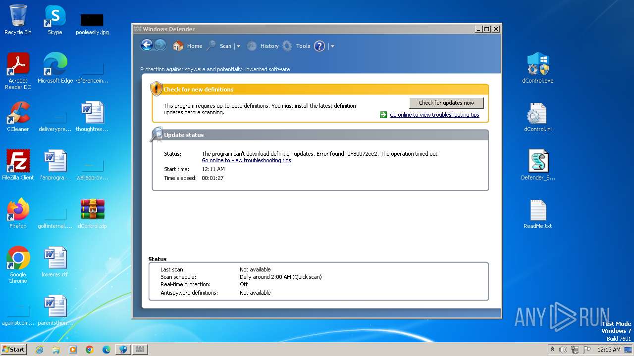Screen dimensions: 634x356
Task: Open Windows Explorer folder from taskbar
Action: click(56, 350)
